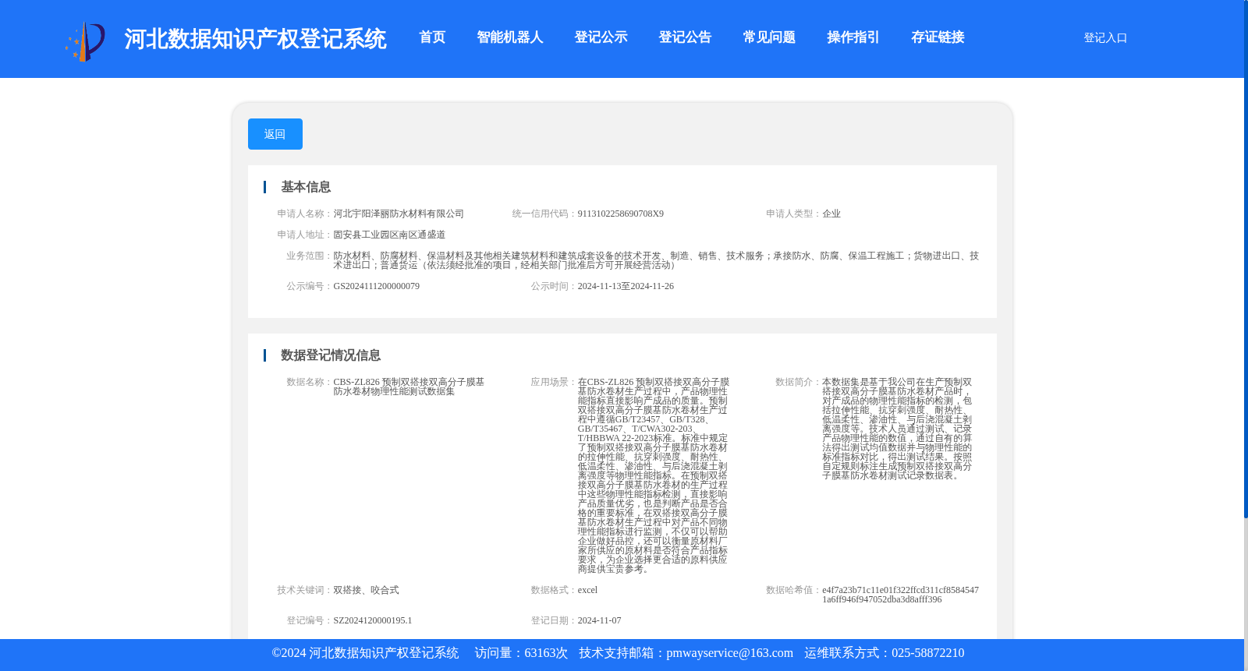Select data format value excel
Viewport: 1248px width, 671px height.
587,590
